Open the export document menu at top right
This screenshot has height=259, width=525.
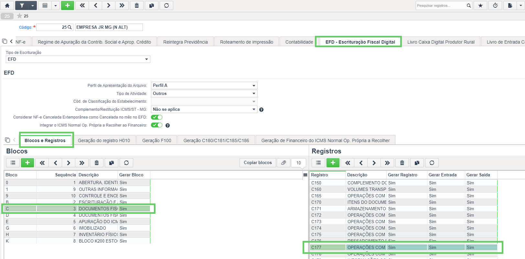510,5
